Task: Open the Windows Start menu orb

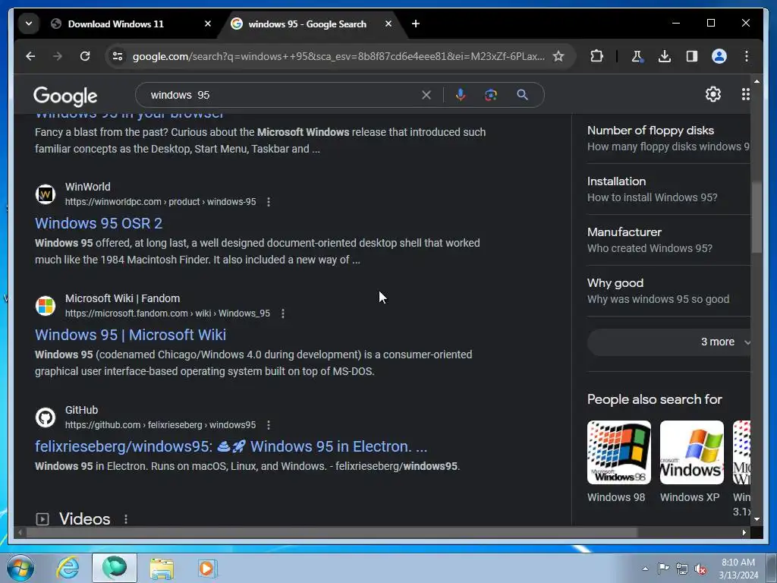Action: 20,568
